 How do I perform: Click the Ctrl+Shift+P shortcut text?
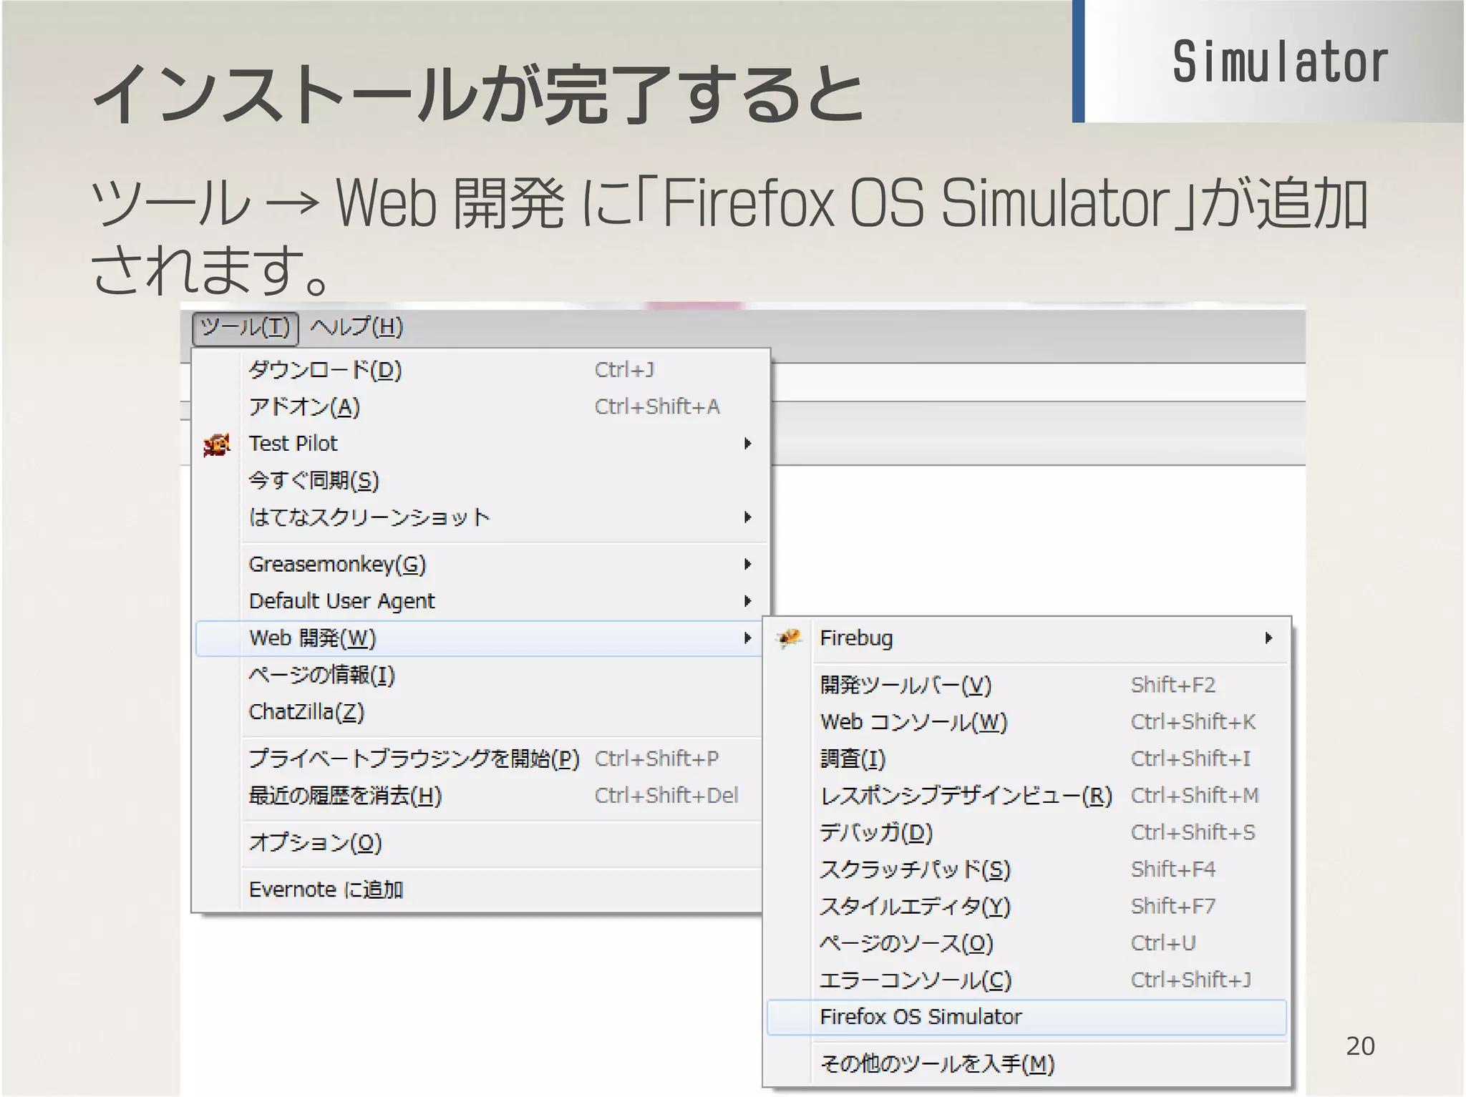click(657, 759)
